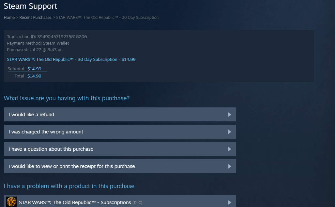This screenshot has height=207, width=335.
Task: Choose view or print the receipt option
Action: (x=71, y=166)
